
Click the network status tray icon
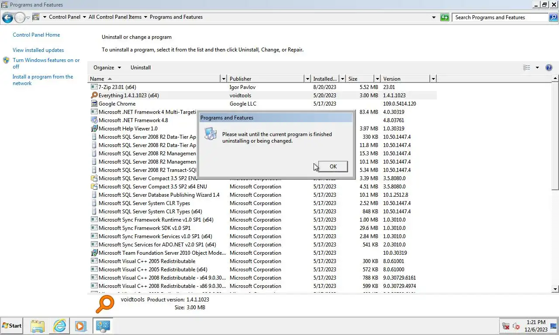pyautogui.click(x=506, y=326)
